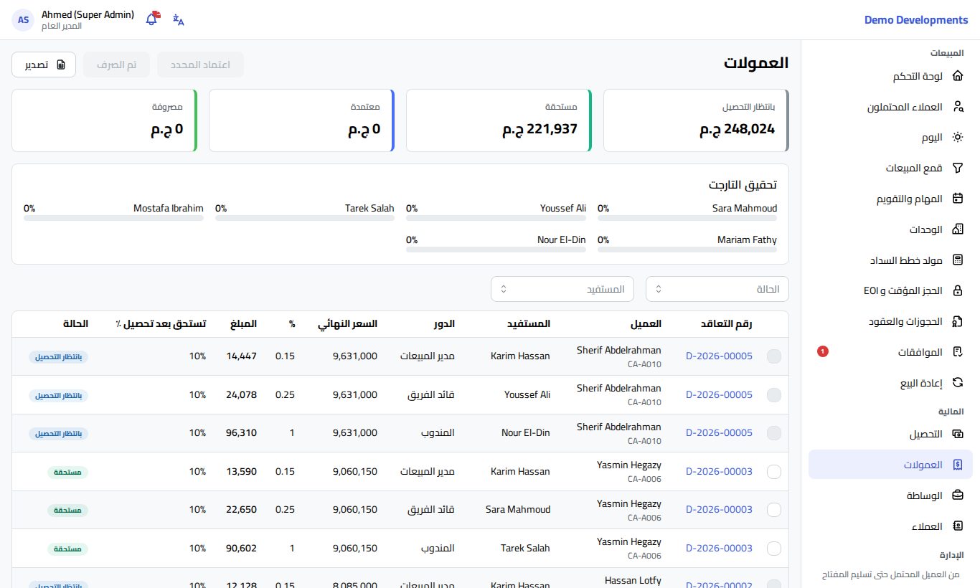Open الوساطة menu item
The image size is (980, 588).
pyautogui.click(x=890, y=495)
